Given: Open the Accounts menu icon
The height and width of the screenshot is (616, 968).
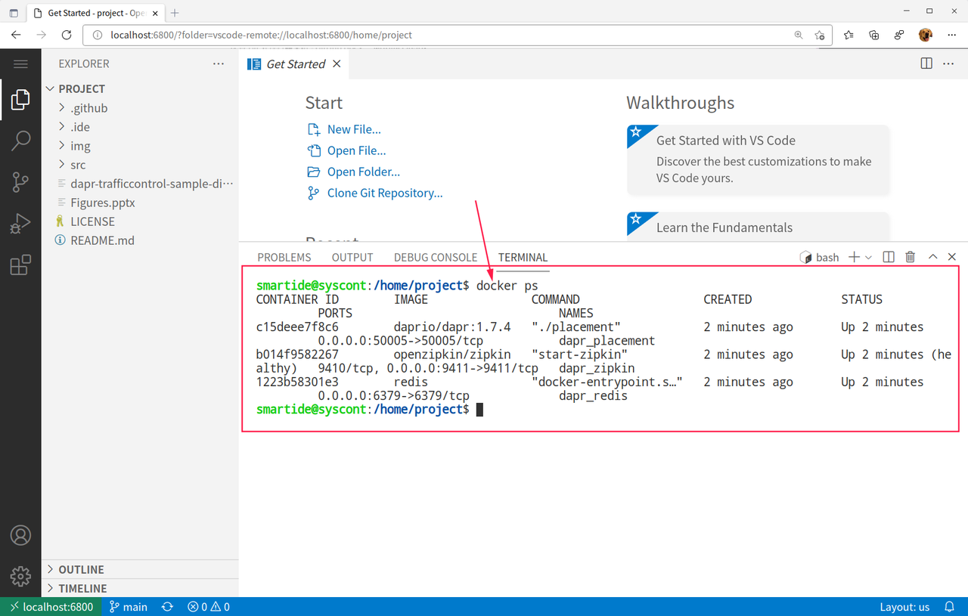Looking at the screenshot, I should tap(20, 535).
